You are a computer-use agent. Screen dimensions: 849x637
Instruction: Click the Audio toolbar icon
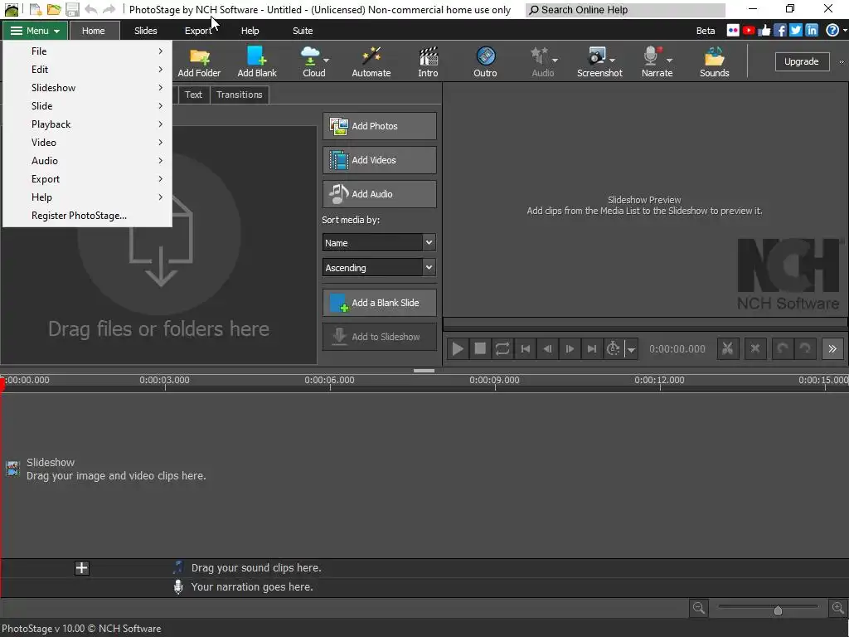pos(542,62)
